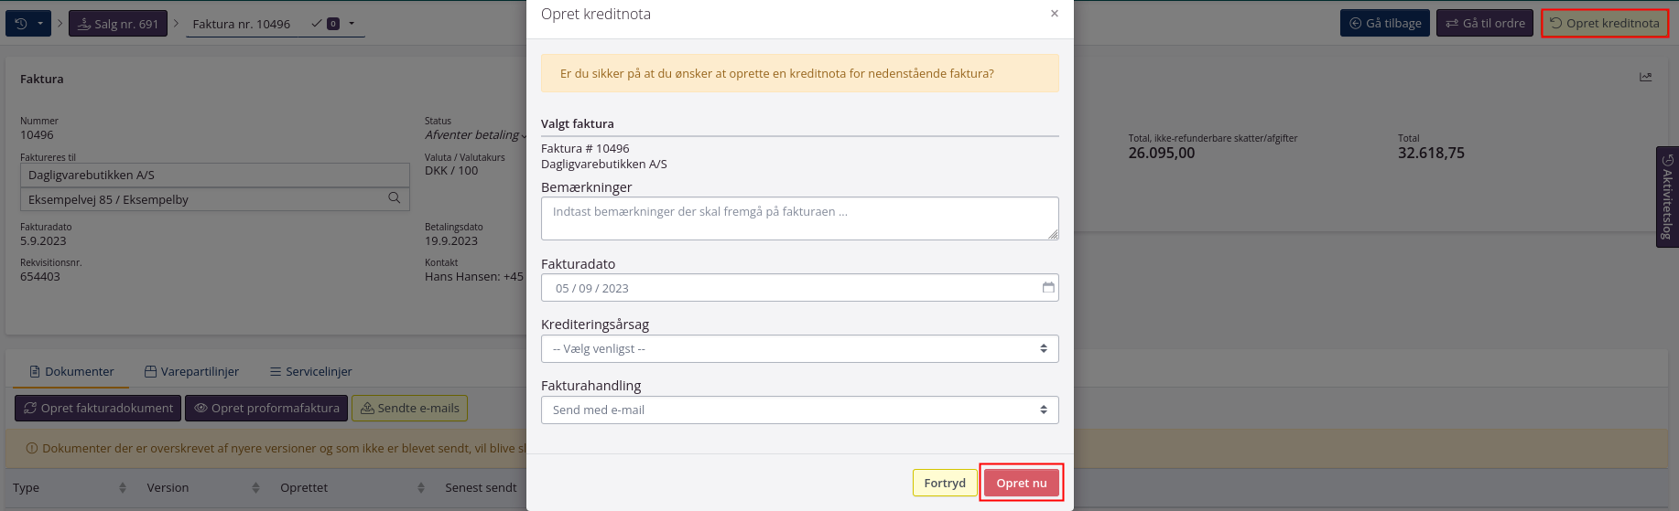1679x511 pixels.
Task: Click the statistics chart icon
Action: pos(1645,78)
